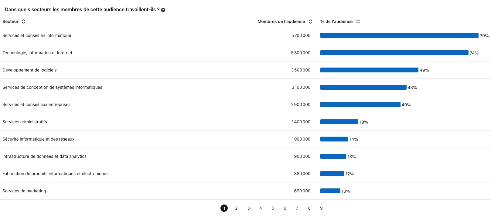This screenshot has width=491, height=216.
Task: Click the Secteur column header label
Action: pyautogui.click(x=10, y=22)
